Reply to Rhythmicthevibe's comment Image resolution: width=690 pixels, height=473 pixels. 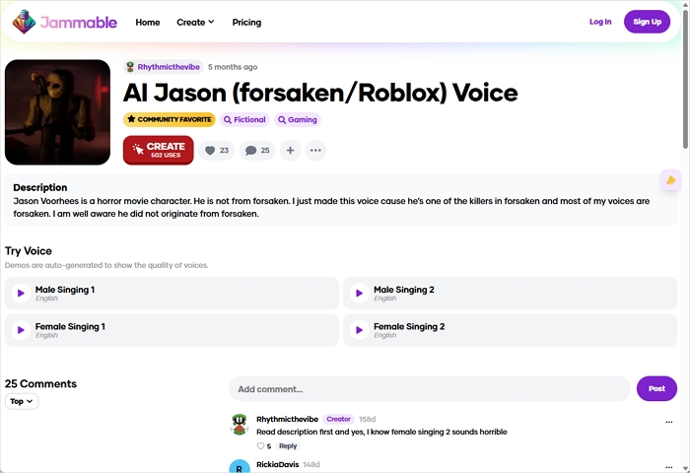click(x=288, y=446)
